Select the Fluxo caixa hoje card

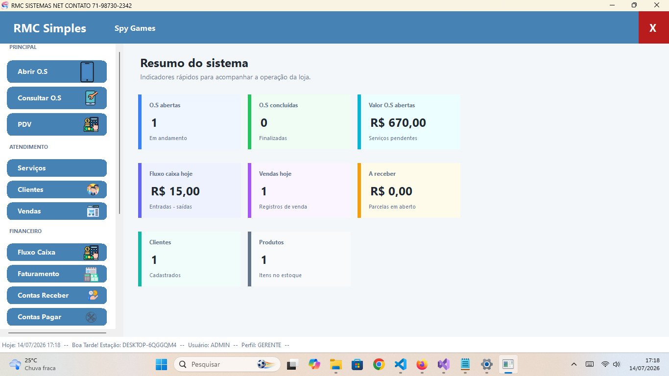[x=190, y=190]
